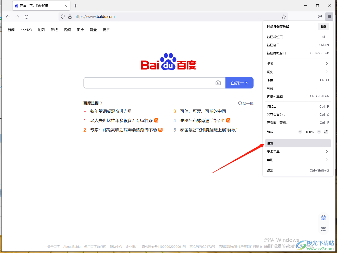Open the 更多 link
This screenshot has height=253, width=337.
106,30
